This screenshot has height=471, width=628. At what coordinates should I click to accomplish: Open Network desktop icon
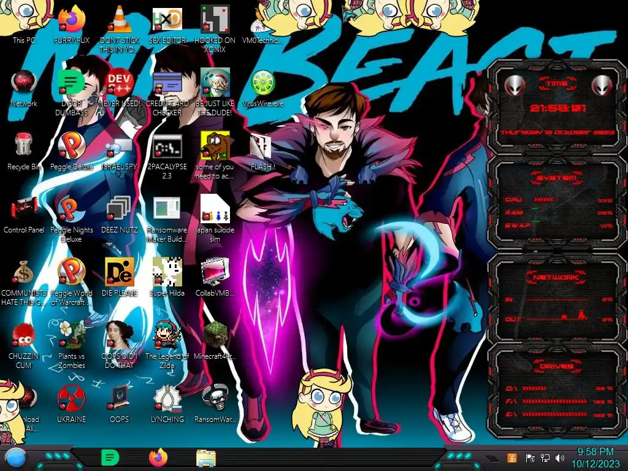(24, 88)
